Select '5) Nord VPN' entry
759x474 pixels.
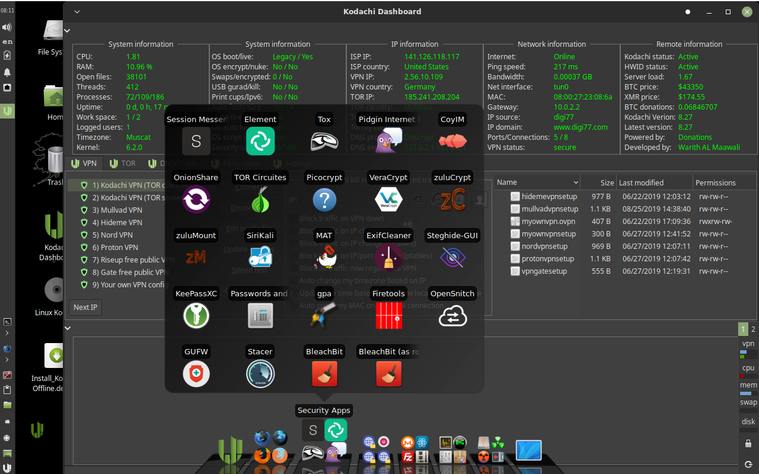tap(112, 235)
